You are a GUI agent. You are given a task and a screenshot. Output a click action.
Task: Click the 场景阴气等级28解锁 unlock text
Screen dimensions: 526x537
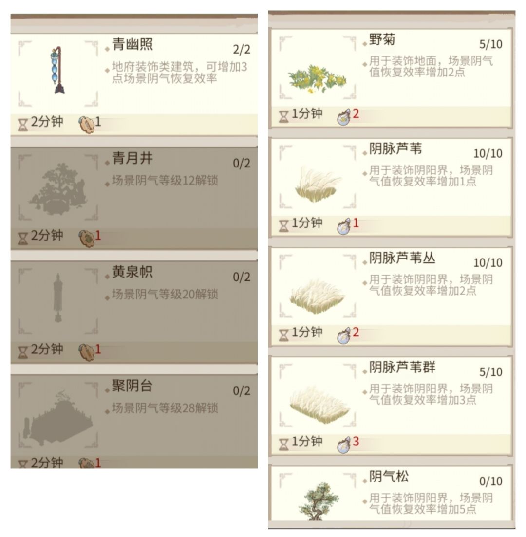click(x=165, y=408)
